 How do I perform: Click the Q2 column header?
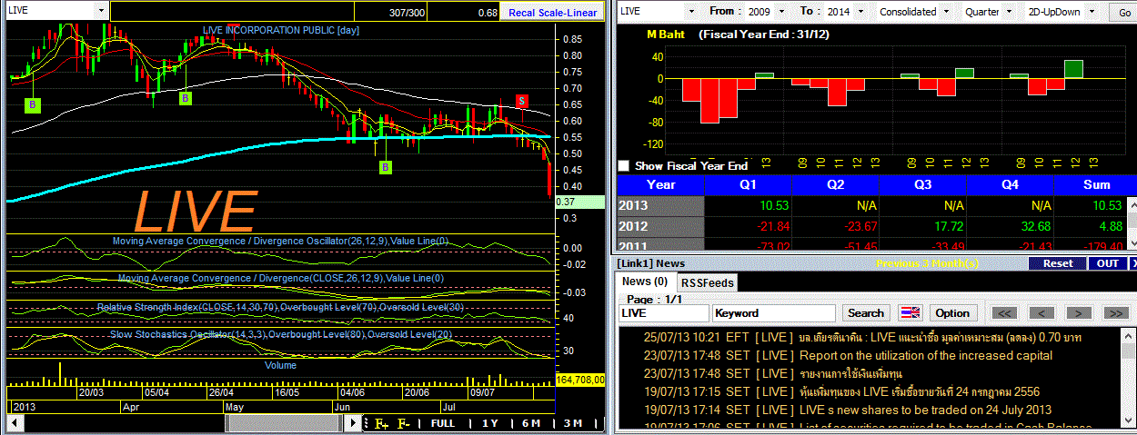[835, 184]
